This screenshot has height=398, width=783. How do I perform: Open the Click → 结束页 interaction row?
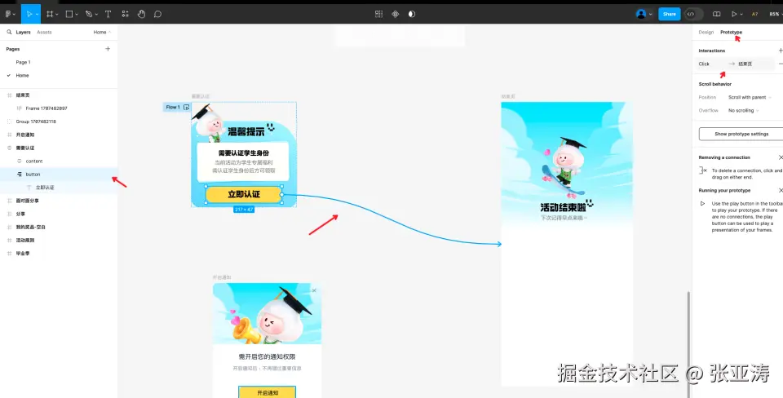(x=735, y=64)
